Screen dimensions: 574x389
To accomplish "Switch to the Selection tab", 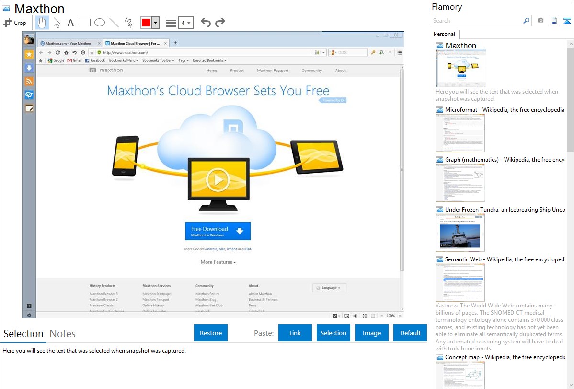I will pyautogui.click(x=23, y=334).
